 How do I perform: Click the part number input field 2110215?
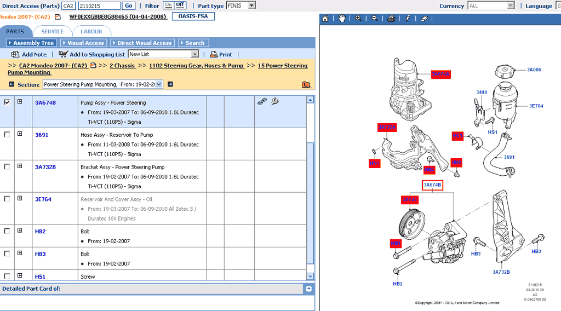coord(99,5)
